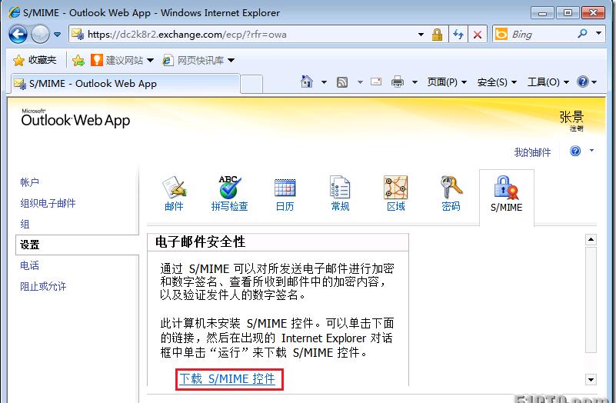616x403 pixels.
Task: Click scroll down arrow of settings pane
Action: (591, 379)
